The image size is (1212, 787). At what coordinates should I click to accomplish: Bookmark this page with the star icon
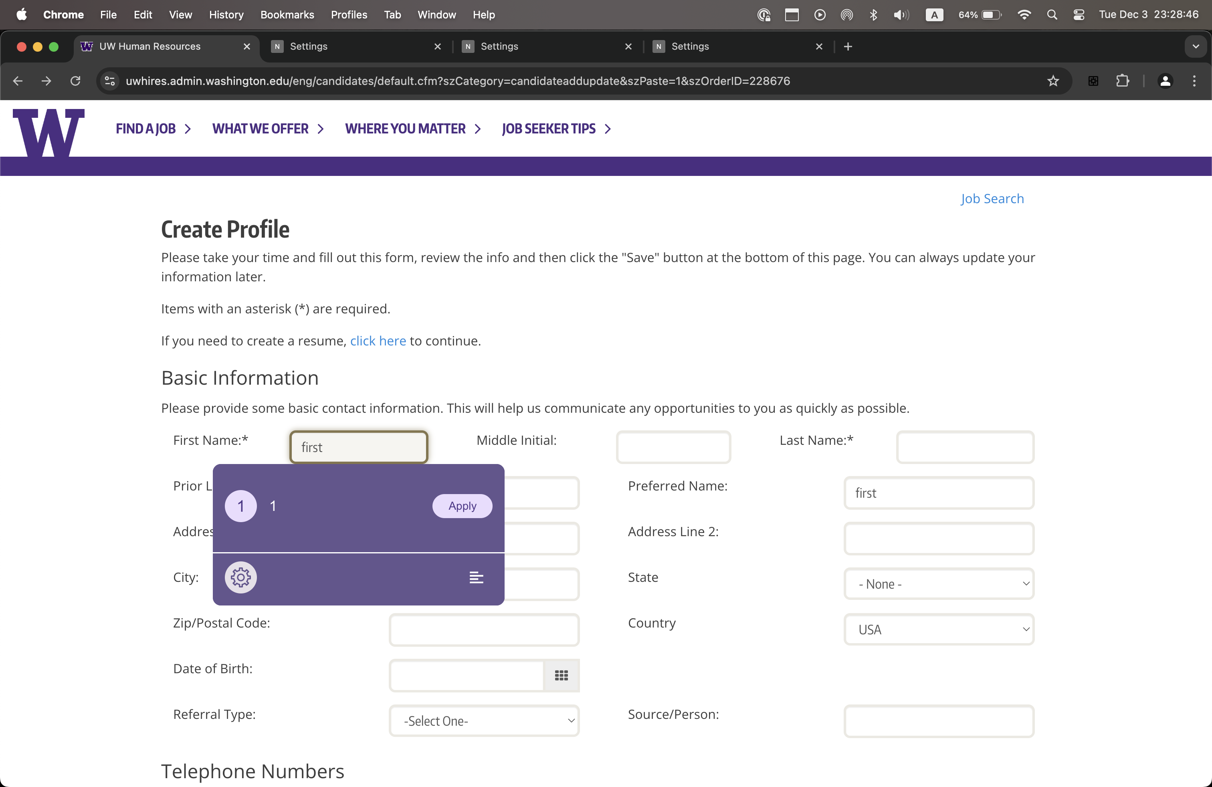1052,81
